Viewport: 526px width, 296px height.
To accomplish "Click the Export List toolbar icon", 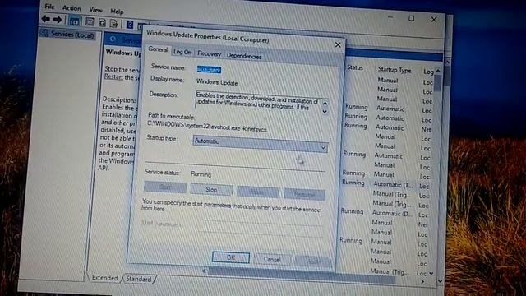I will [114, 24].
